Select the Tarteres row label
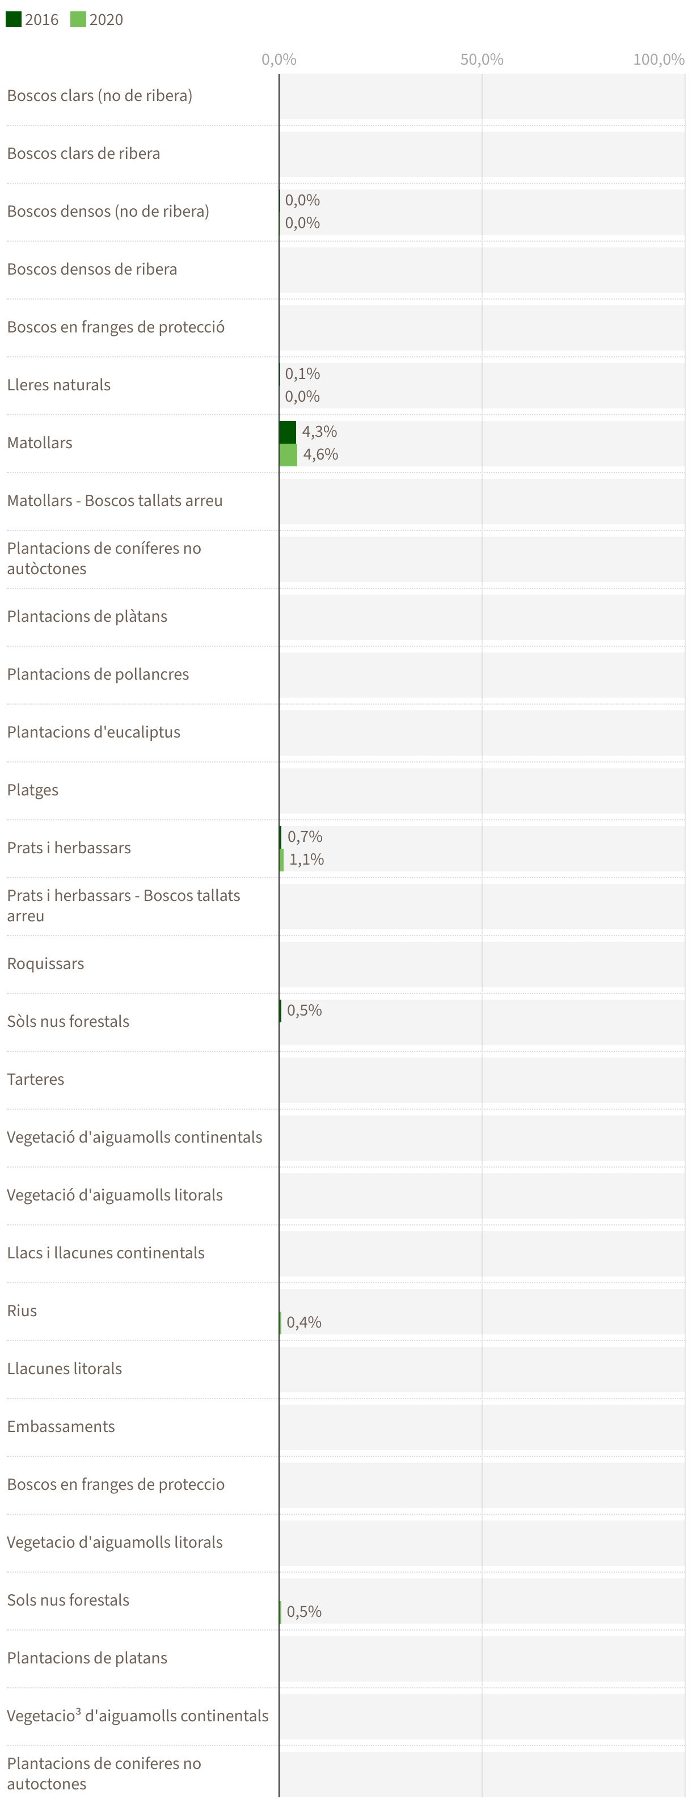The image size is (692, 1803). (x=36, y=1079)
